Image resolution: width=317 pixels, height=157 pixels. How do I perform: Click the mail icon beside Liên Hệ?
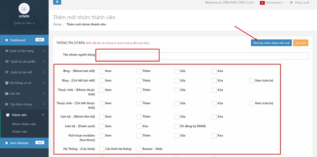click(6, 93)
